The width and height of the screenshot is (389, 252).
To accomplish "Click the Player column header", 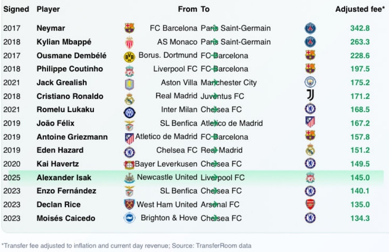I will [x=48, y=9].
